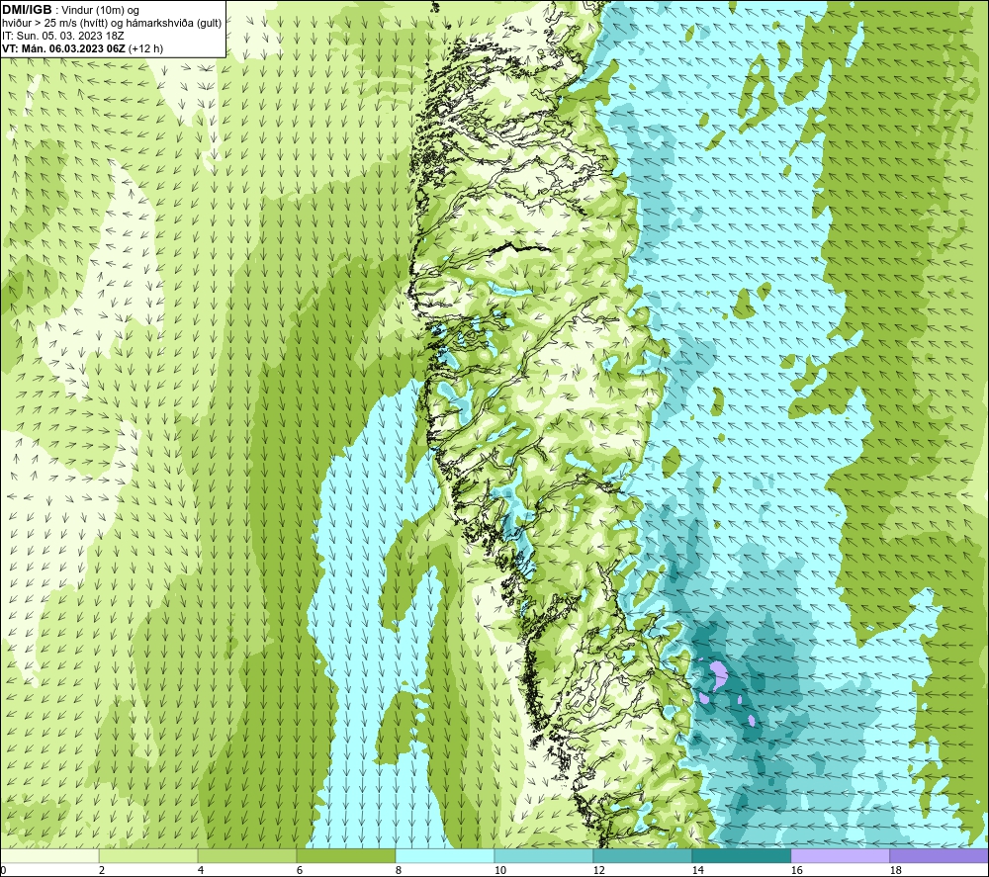Click the '10' scale label

[x=499, y=871]
